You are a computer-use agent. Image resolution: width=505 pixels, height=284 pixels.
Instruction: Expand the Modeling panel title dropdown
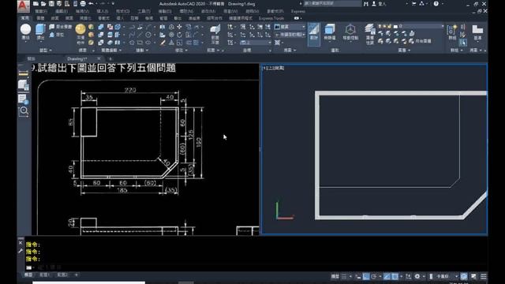[x=46, y=50]
